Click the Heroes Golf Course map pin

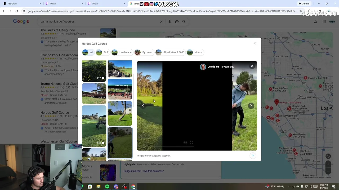pyautogui.click(x=276, y=102)
